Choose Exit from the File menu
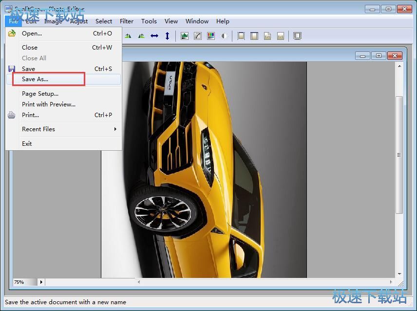 (63, 143)
